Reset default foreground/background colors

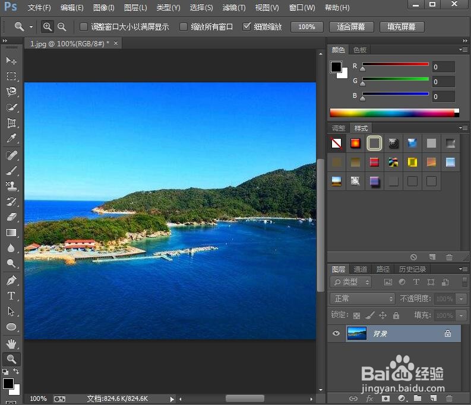5,372
